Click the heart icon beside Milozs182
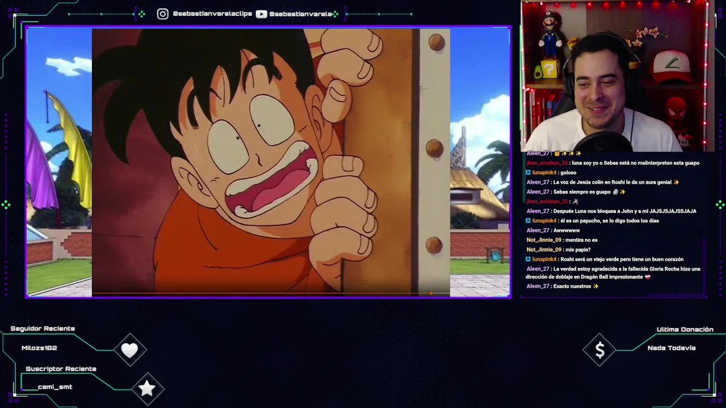726x408 pixels. click(x=130, y=351)
